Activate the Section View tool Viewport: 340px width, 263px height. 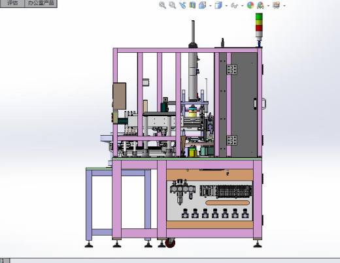click(x=192, y=5)
